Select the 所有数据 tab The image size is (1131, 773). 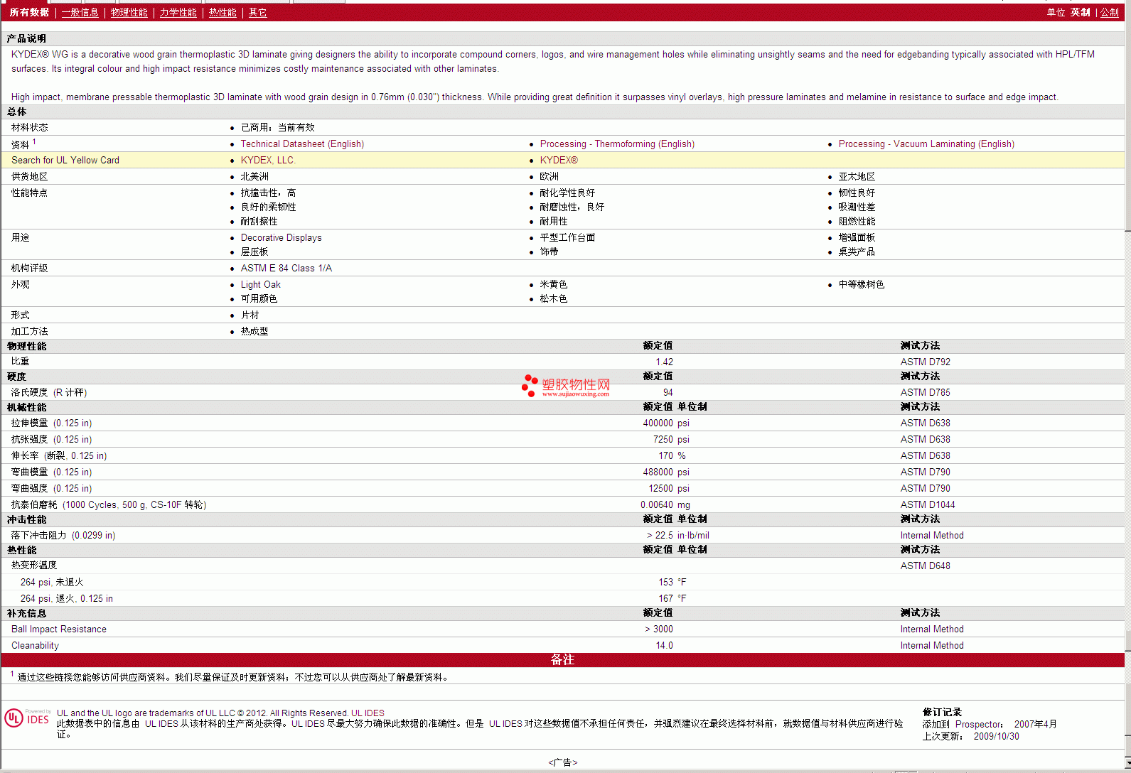[29, 13]
